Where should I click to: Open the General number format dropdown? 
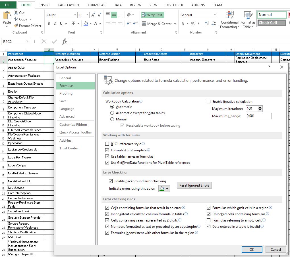point(215,15)
